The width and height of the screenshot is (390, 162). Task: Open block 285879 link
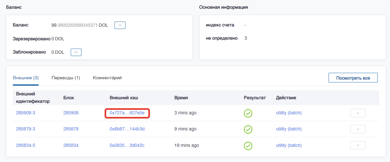[x=71, y=129]
